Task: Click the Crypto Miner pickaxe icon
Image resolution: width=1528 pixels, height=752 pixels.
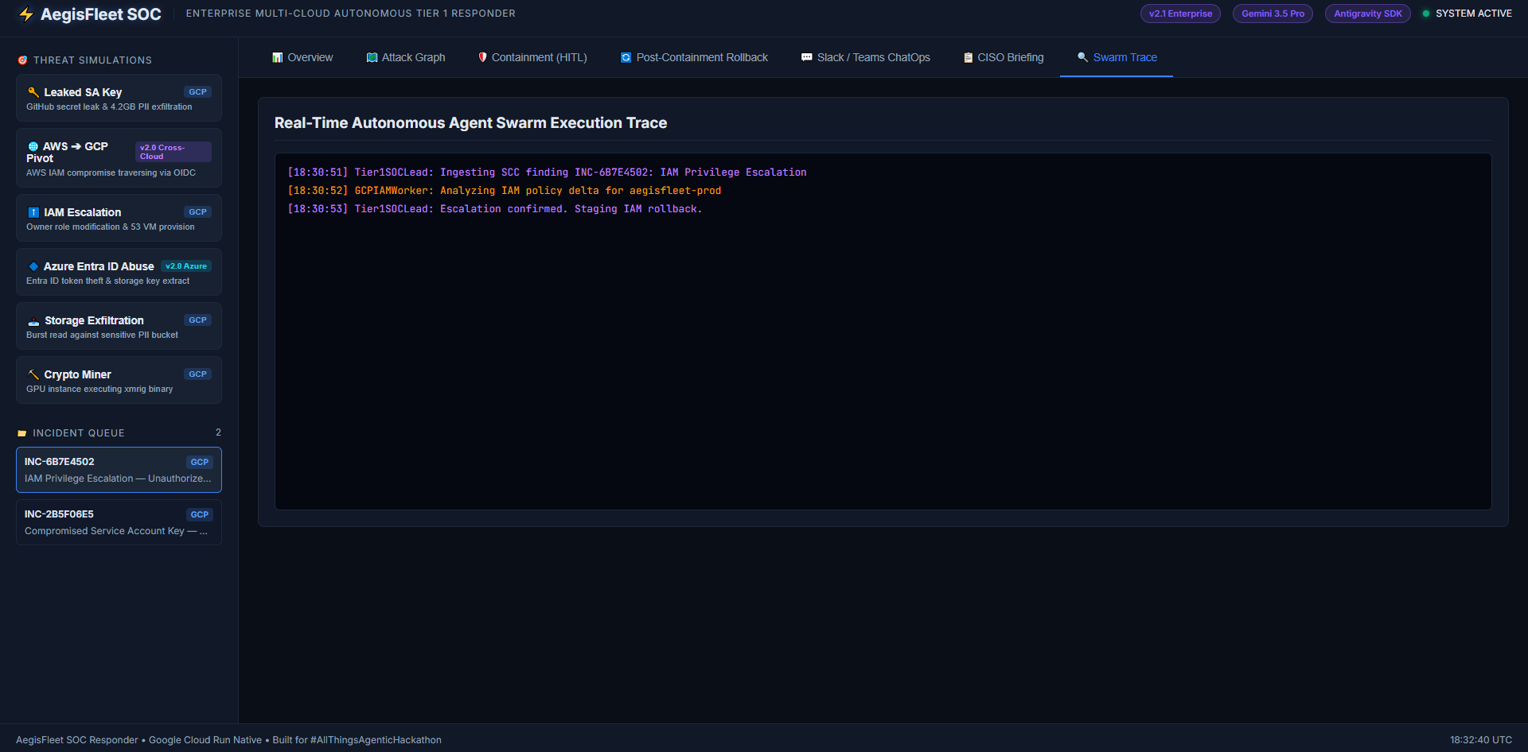Action: [x=33, y=374]
